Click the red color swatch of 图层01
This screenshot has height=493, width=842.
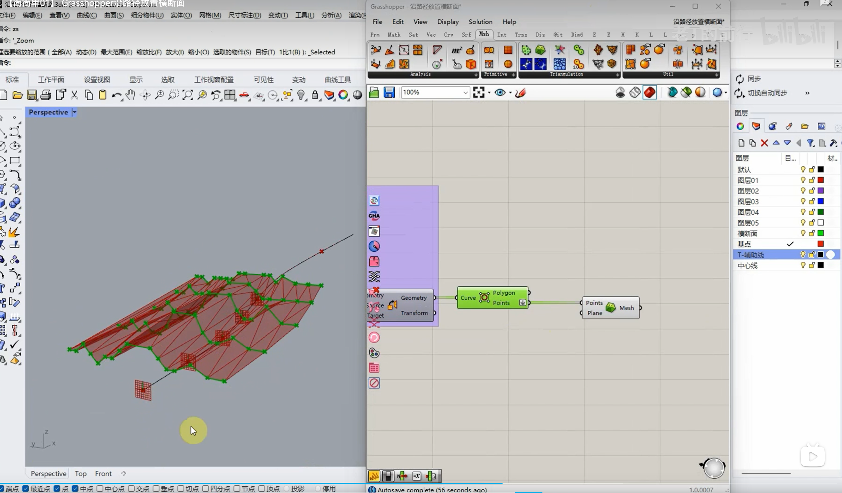[x=820, y=180]
